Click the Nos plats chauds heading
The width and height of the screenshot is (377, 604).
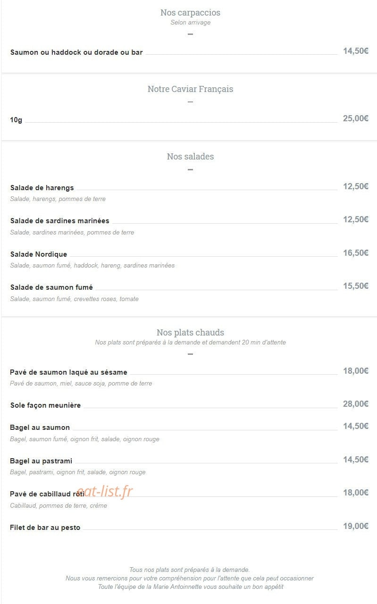tap(190, 333)
